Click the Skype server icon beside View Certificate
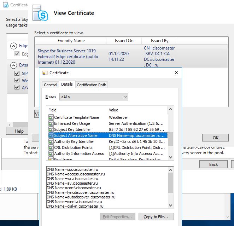 tap(40, 13)
